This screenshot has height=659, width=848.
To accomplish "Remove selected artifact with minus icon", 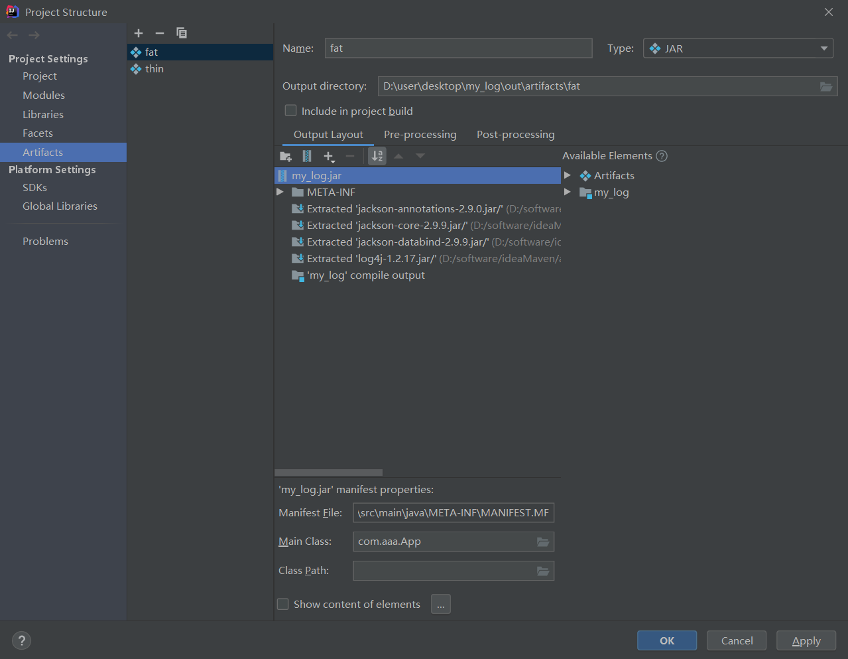I will [x=160, y=33].
